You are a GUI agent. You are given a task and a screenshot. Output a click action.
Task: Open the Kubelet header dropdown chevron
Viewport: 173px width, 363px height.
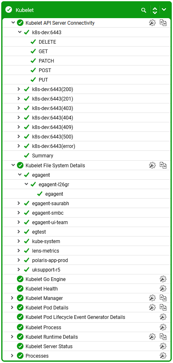pos(164,10)
